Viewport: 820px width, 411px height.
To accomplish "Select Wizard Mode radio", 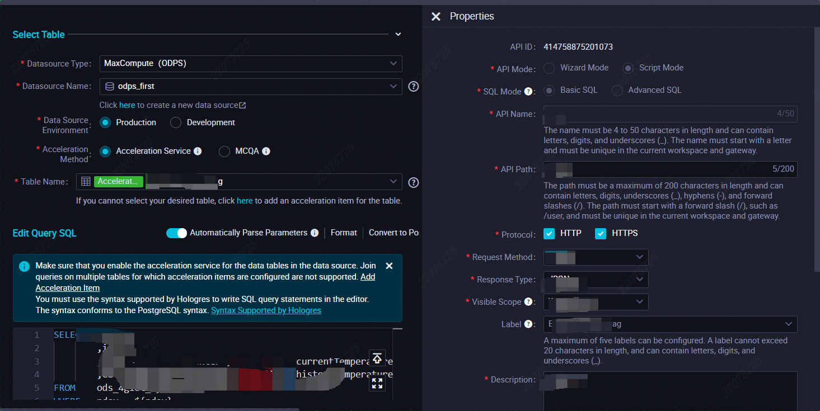I will click(550, 68).
